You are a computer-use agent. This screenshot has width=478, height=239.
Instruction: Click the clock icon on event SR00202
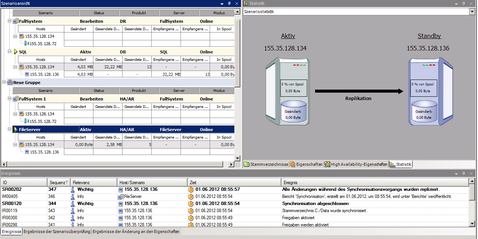point(191,189)
